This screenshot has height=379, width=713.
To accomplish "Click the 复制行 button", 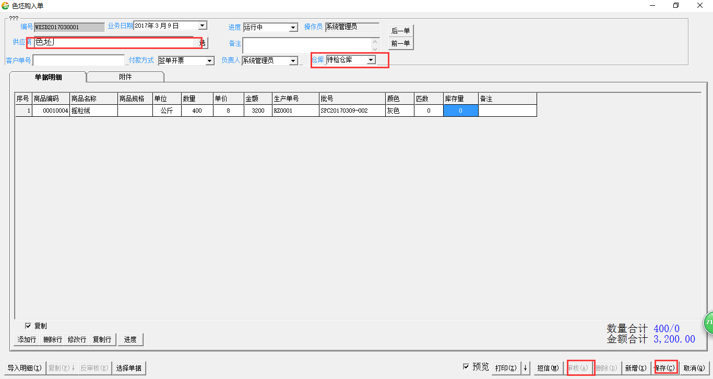I will pos(102,339).
